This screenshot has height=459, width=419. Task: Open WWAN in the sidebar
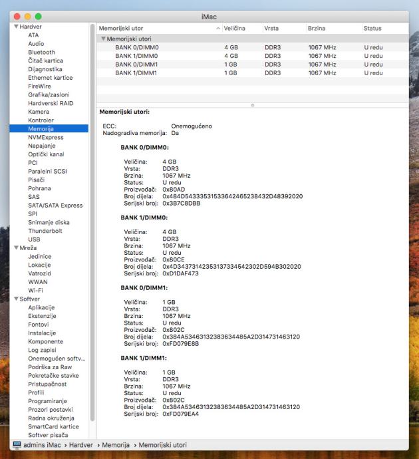[x=38, y=282]
